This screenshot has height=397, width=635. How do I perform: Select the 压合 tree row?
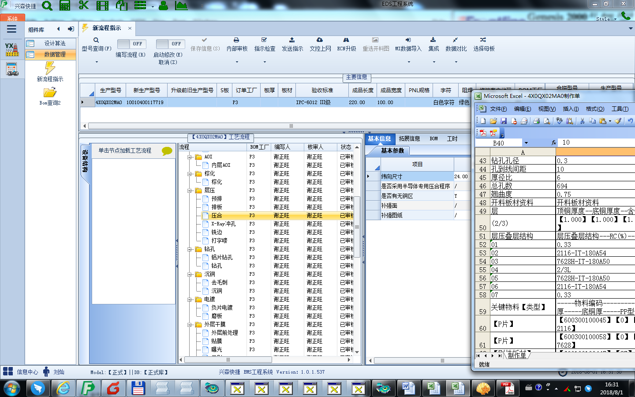pos(269,216)
